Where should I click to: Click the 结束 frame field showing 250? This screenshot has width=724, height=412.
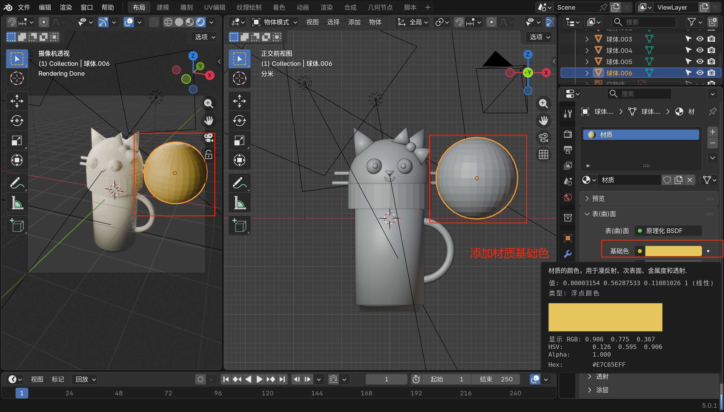click(496, 379)
